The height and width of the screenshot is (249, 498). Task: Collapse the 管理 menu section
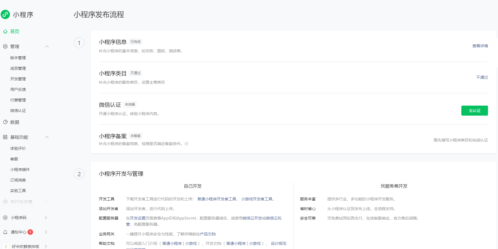(x=47, y=46)
